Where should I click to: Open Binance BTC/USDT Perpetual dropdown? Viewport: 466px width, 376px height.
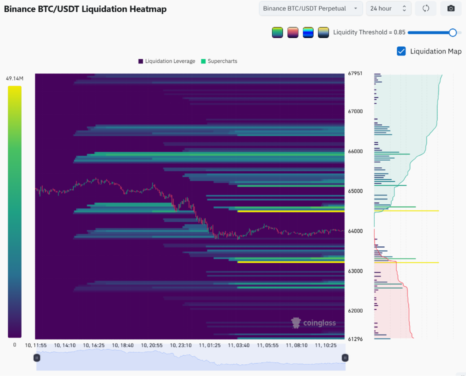(x=311, y=8)
